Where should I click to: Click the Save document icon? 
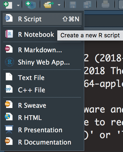(73, 5)
